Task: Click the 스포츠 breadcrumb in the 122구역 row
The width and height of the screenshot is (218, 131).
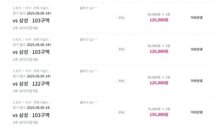Action: click(x=17, y=71)
